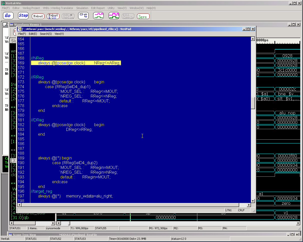
Task: Click the //target_reg comment line
Action: tap(42, 191)
